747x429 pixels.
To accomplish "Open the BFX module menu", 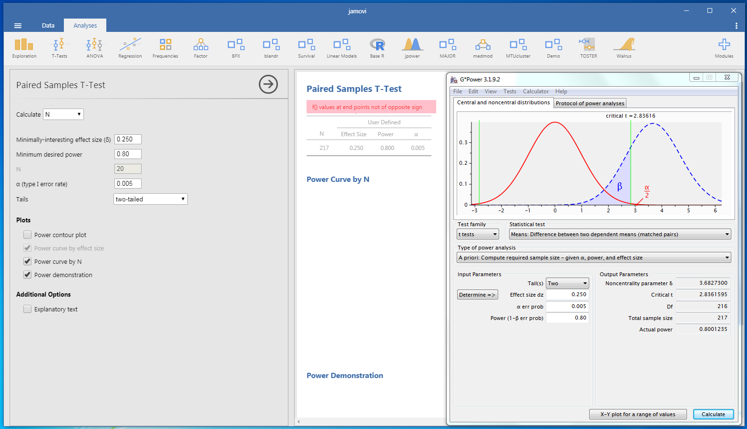I will [235, 49].
